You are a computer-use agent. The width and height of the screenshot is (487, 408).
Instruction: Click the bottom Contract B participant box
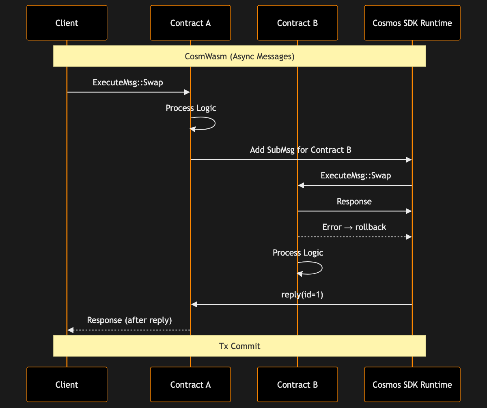[x=297, y=384]
